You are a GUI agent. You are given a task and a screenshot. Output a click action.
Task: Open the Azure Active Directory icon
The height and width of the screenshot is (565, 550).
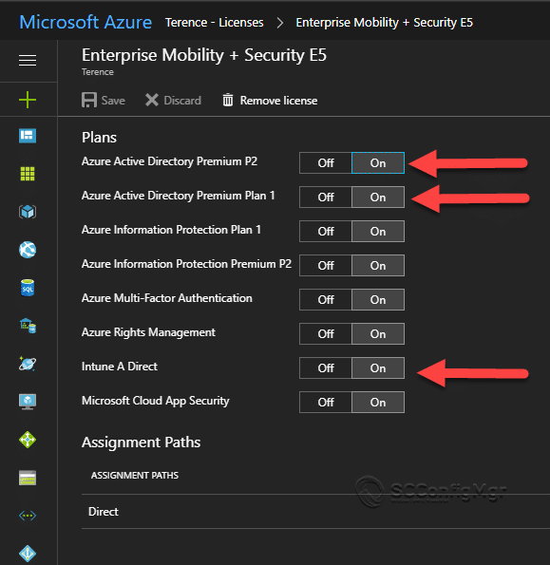click(28, 554)
